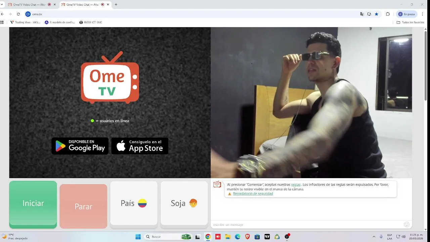Close the second OmeTV tab

(x=108, y=5)
